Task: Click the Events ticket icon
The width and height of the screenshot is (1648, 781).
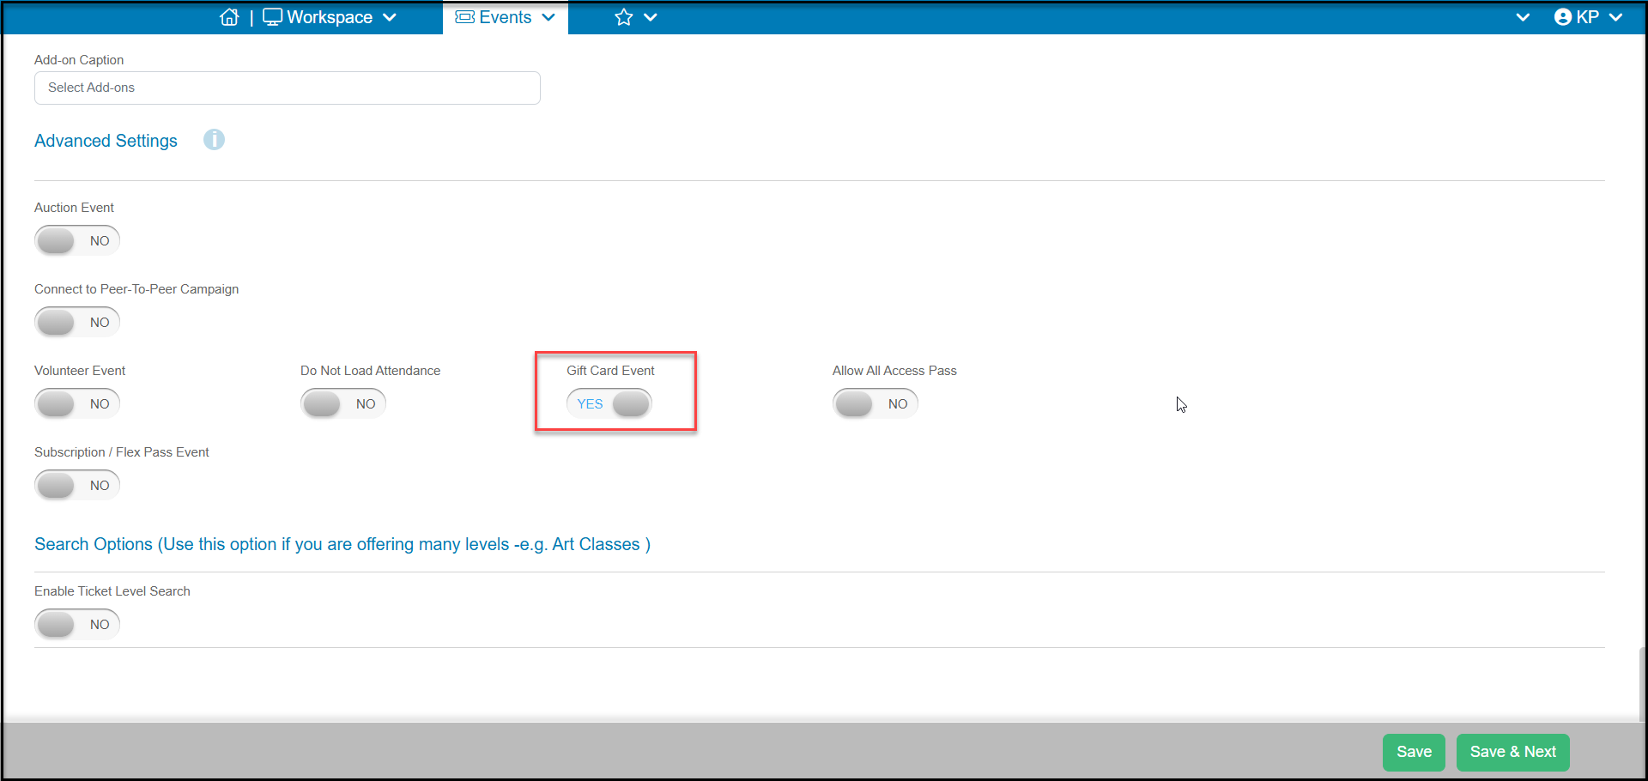Action: (464, 17)
